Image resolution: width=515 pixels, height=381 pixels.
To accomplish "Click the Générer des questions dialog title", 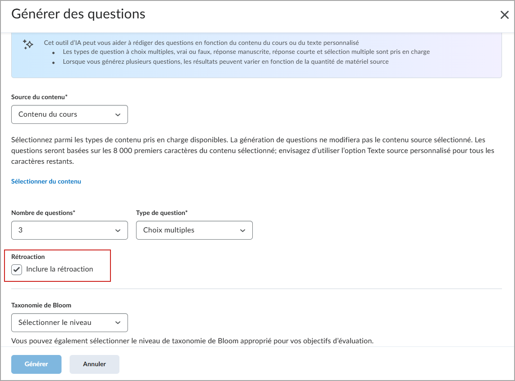I will pos(78,14).
